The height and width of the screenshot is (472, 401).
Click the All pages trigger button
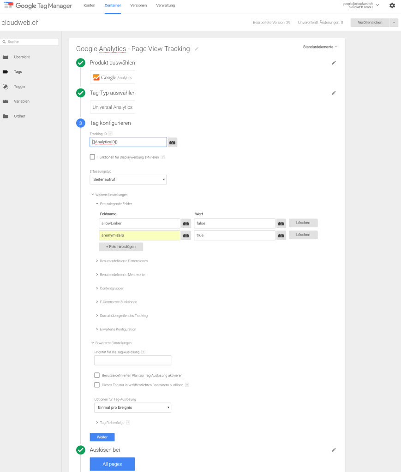click(x=112, y=464)
